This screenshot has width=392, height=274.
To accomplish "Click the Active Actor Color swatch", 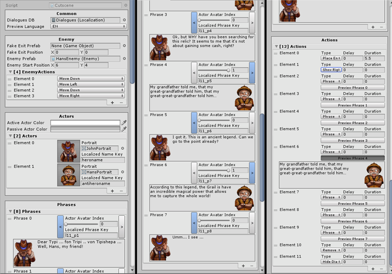I will pyautogui.click(x=85, y=122).
